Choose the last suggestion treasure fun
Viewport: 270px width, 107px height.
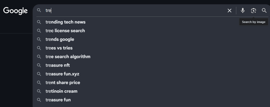58,100
